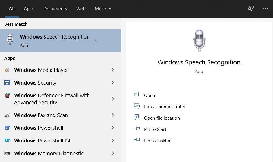Switch to the Apps tab
The height and width of the screenshot is (162, 273).
[29, 9]
